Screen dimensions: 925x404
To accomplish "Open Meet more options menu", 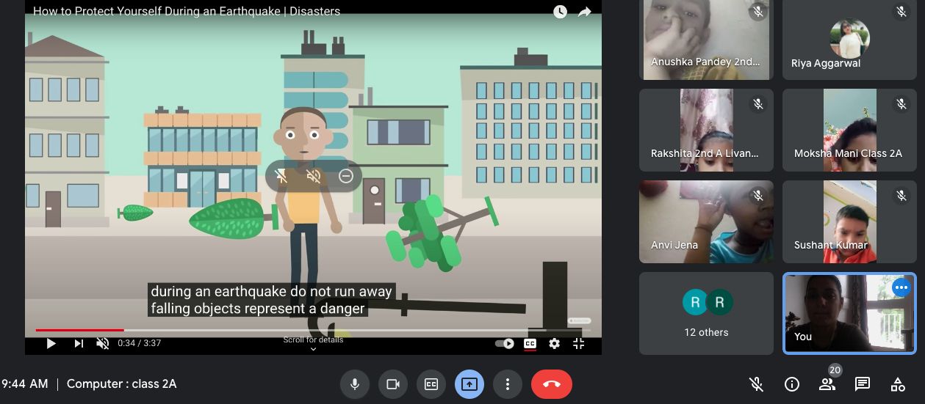I will click(x=507, y=384).
